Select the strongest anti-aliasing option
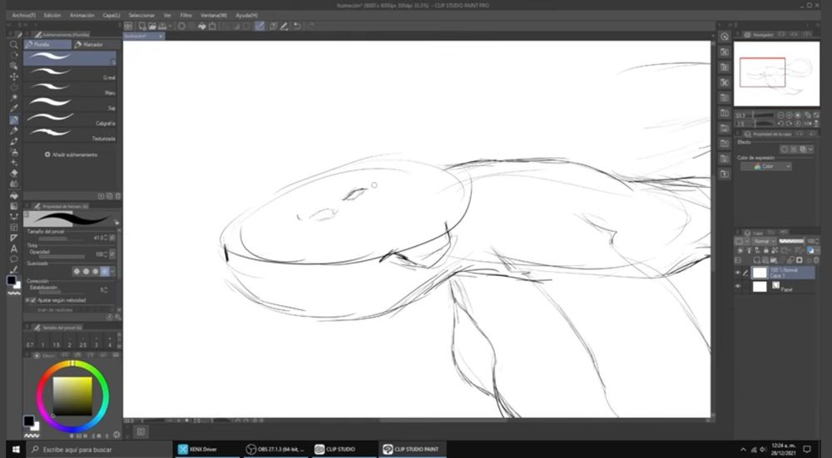The height and width of the screenshot is (458, 832). 105,272
